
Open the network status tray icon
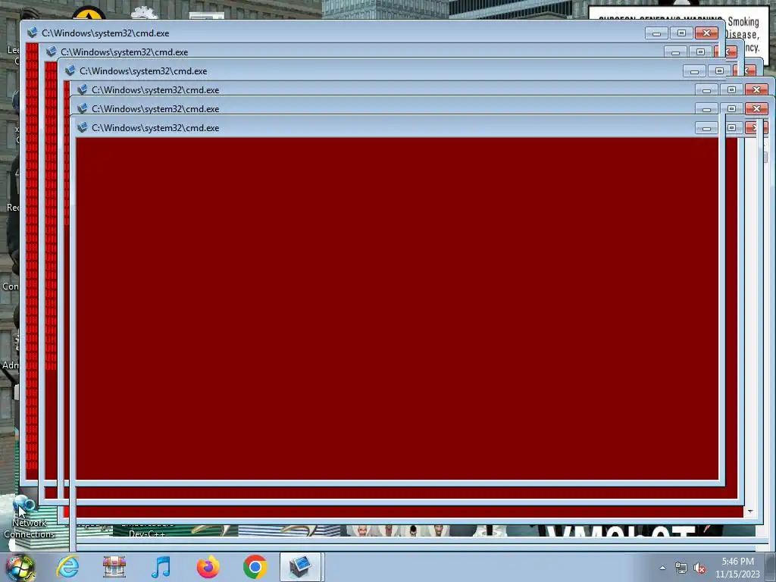click(x=681, y=568)
